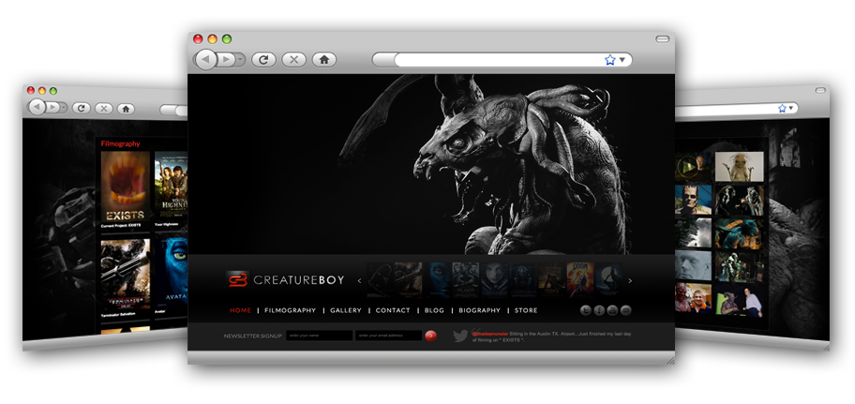Click the red CreatureBoy logo icon

point(237,279)
